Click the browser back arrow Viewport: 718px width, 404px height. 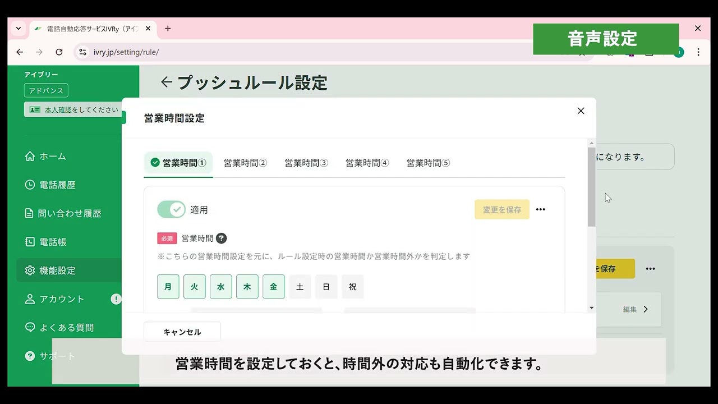[20, 52]
